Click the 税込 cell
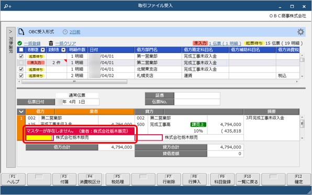 (x=288, y=75)
